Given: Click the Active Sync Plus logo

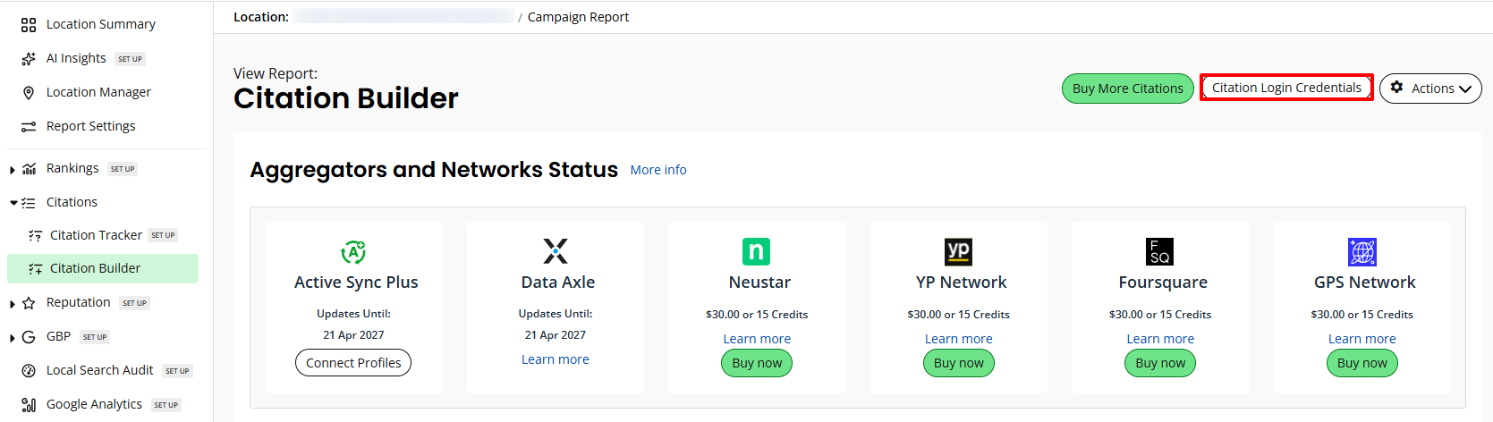Looking at the screenshot, I should coord(353,252).
